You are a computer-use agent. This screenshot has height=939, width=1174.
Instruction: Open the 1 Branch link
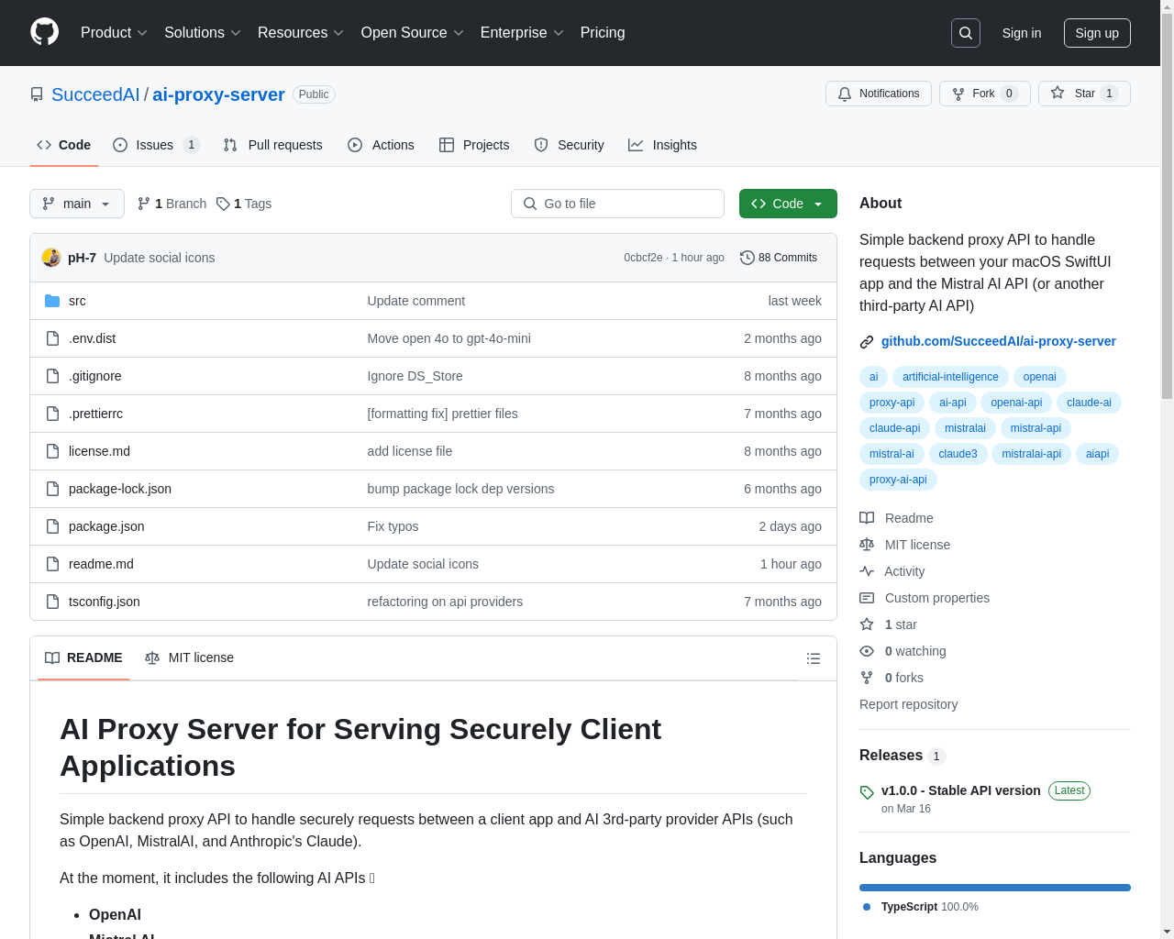click(172, 204)
